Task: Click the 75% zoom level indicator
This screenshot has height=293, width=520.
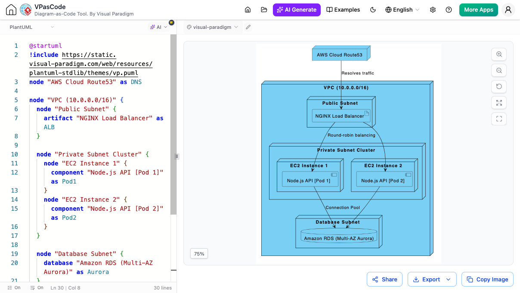Action: (199, 254)
